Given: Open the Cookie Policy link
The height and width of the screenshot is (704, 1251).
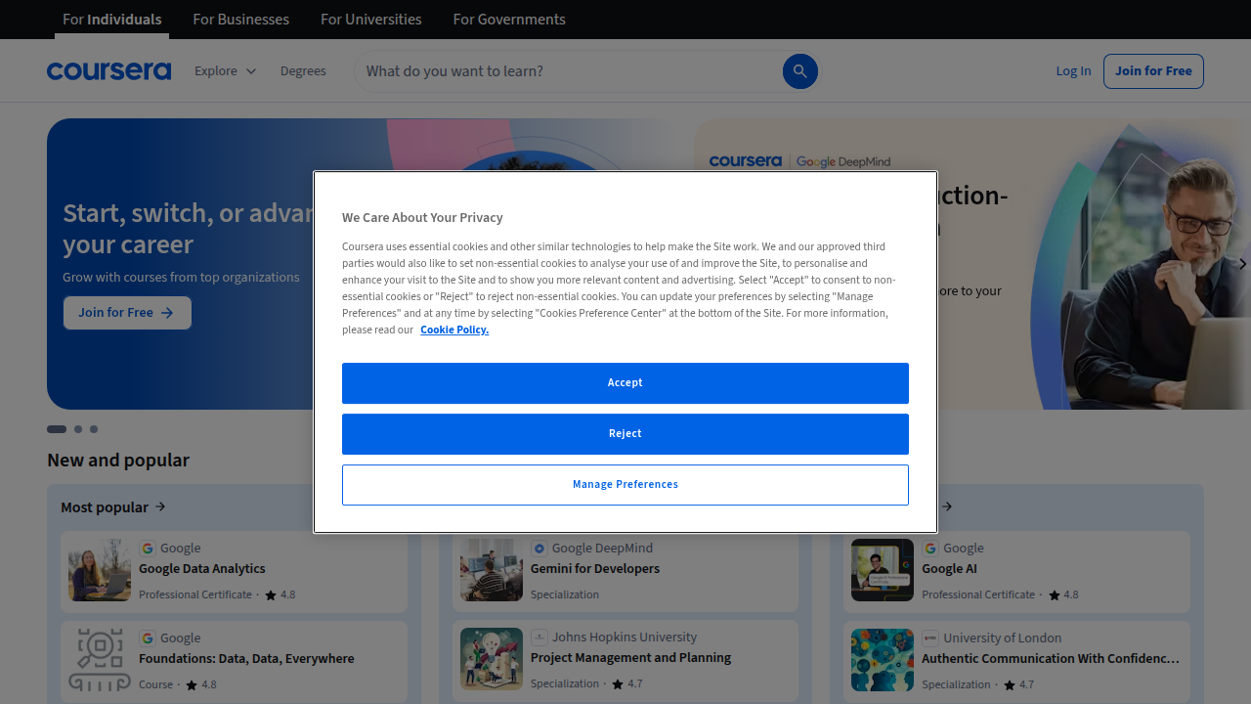Looking at the screenshot, I should (x=454, y=330).
